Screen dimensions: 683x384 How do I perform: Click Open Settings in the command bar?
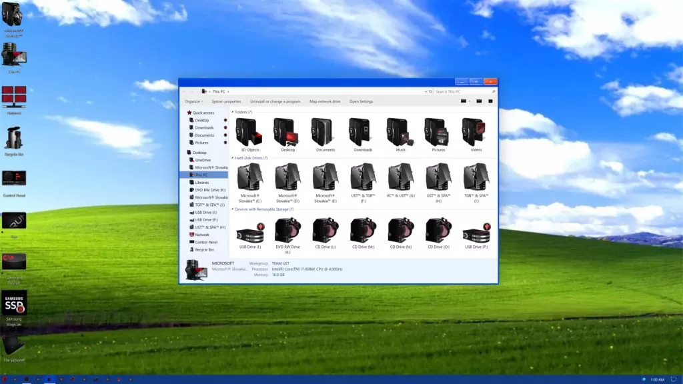coord(361,101)
